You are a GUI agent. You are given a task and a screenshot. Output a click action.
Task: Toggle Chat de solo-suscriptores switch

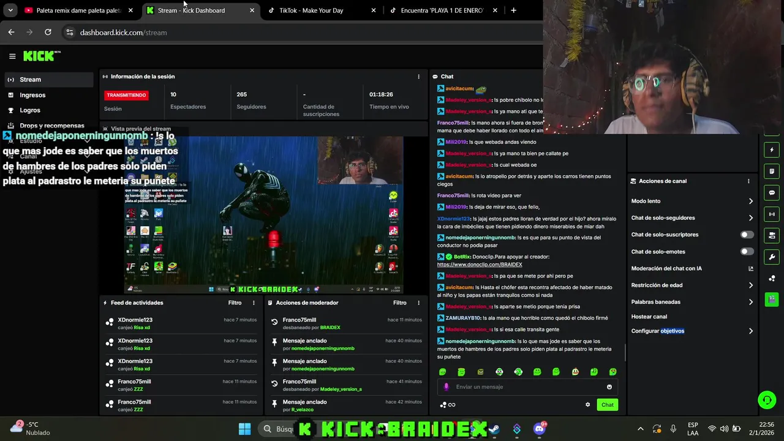[747, 235]
